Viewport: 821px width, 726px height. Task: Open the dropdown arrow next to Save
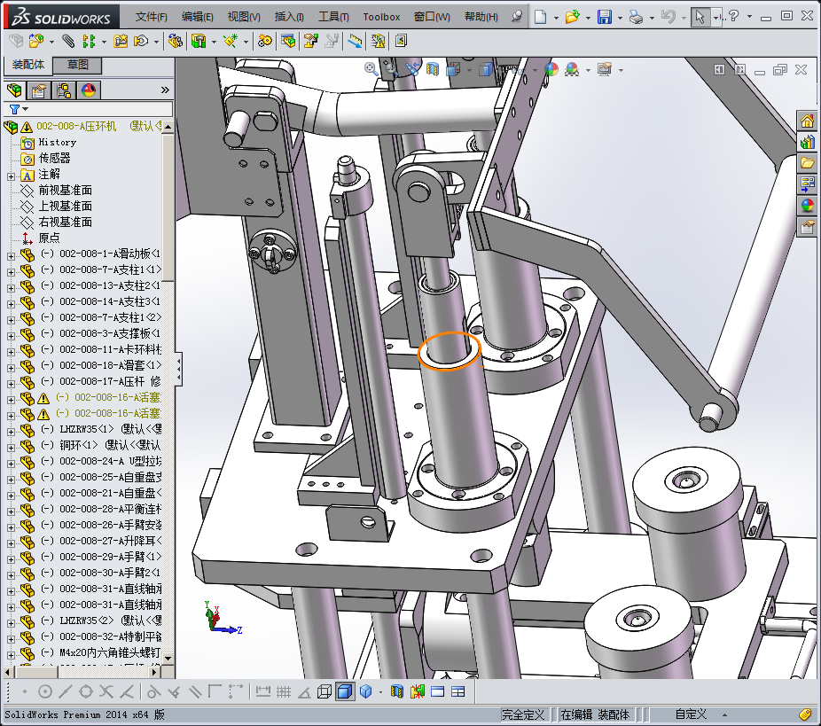pyautogui.click(x=619, y=17)
